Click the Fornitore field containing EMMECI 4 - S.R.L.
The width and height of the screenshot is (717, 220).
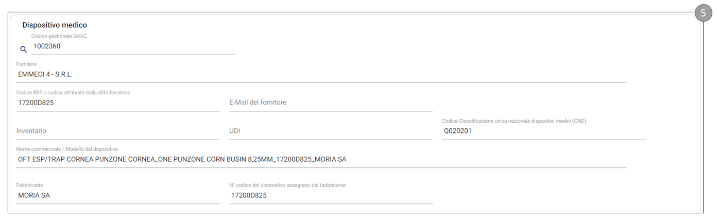pyautogui.click(x=321, y=74)
